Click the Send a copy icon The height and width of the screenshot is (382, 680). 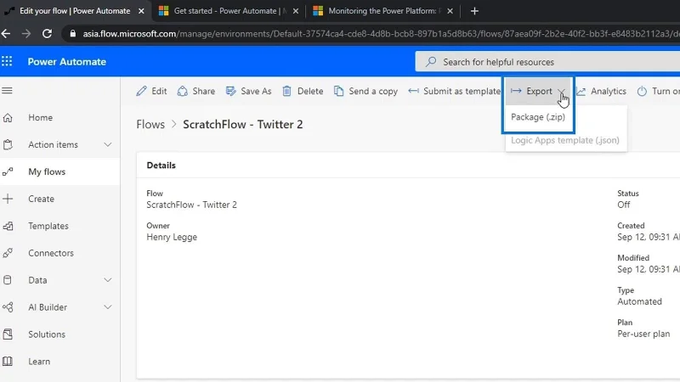click(x=338, y=91)
